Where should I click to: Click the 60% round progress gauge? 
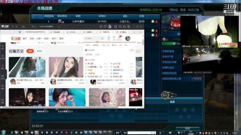165,95
